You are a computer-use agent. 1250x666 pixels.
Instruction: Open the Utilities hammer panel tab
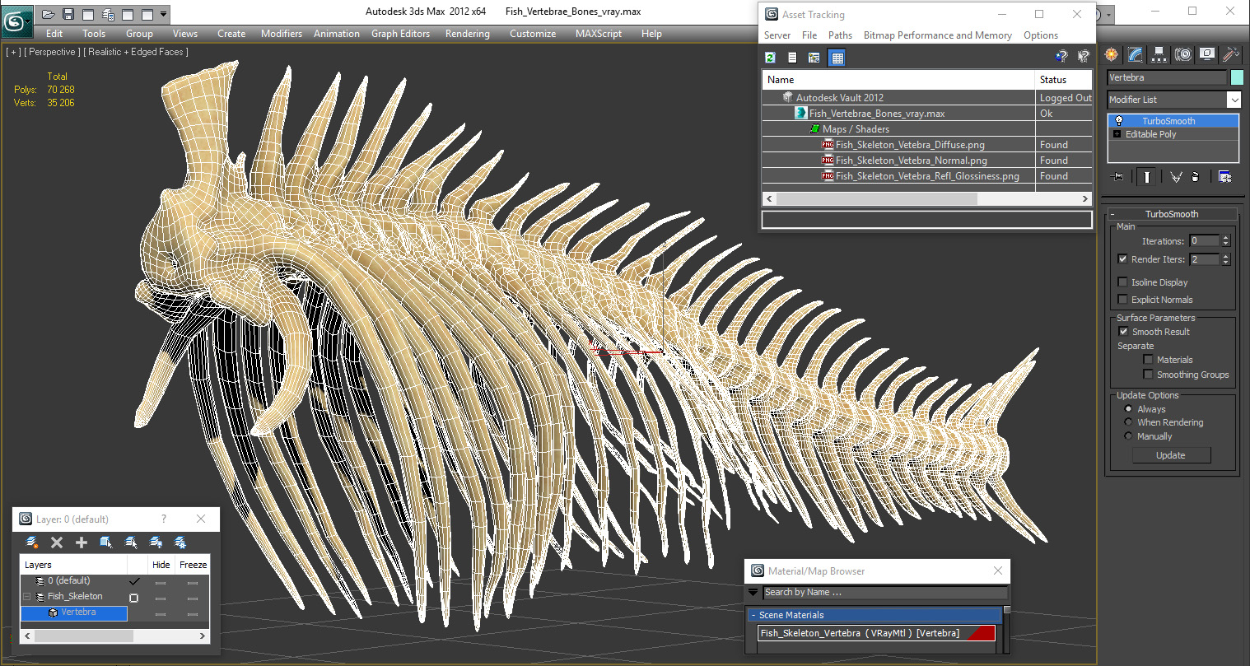click(x=1231, y=54)
